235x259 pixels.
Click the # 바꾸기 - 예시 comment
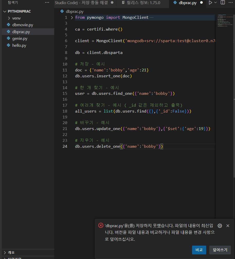click(92, 123)
